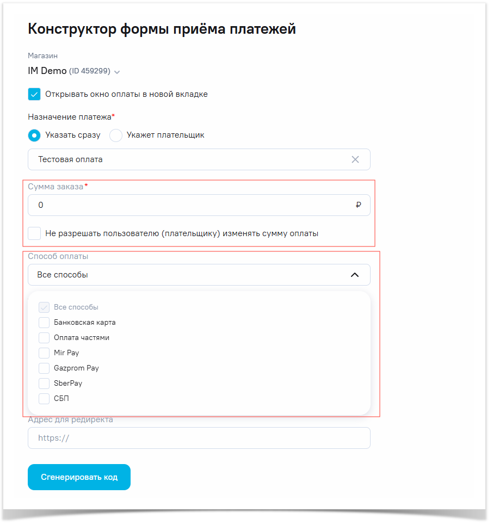Enable the lock payment amount checkbox

point(34,233)
